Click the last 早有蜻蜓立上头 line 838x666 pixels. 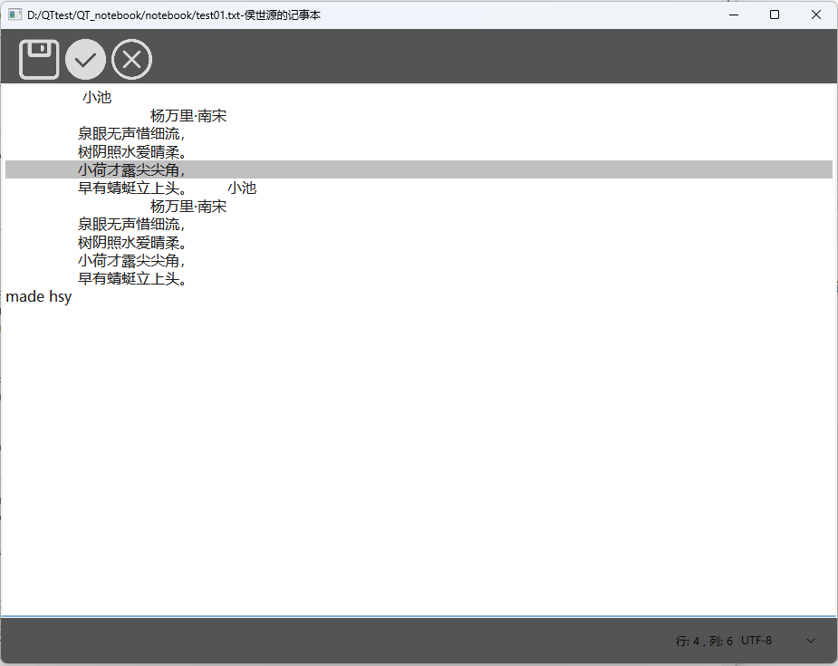tap(132, 278)
